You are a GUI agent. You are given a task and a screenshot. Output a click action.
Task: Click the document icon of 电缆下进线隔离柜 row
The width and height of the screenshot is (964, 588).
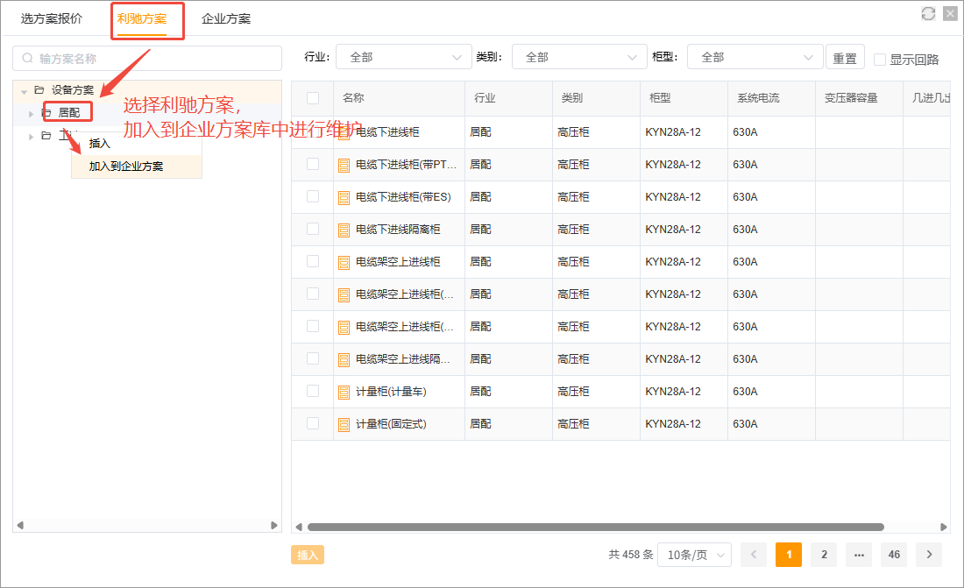344,230
